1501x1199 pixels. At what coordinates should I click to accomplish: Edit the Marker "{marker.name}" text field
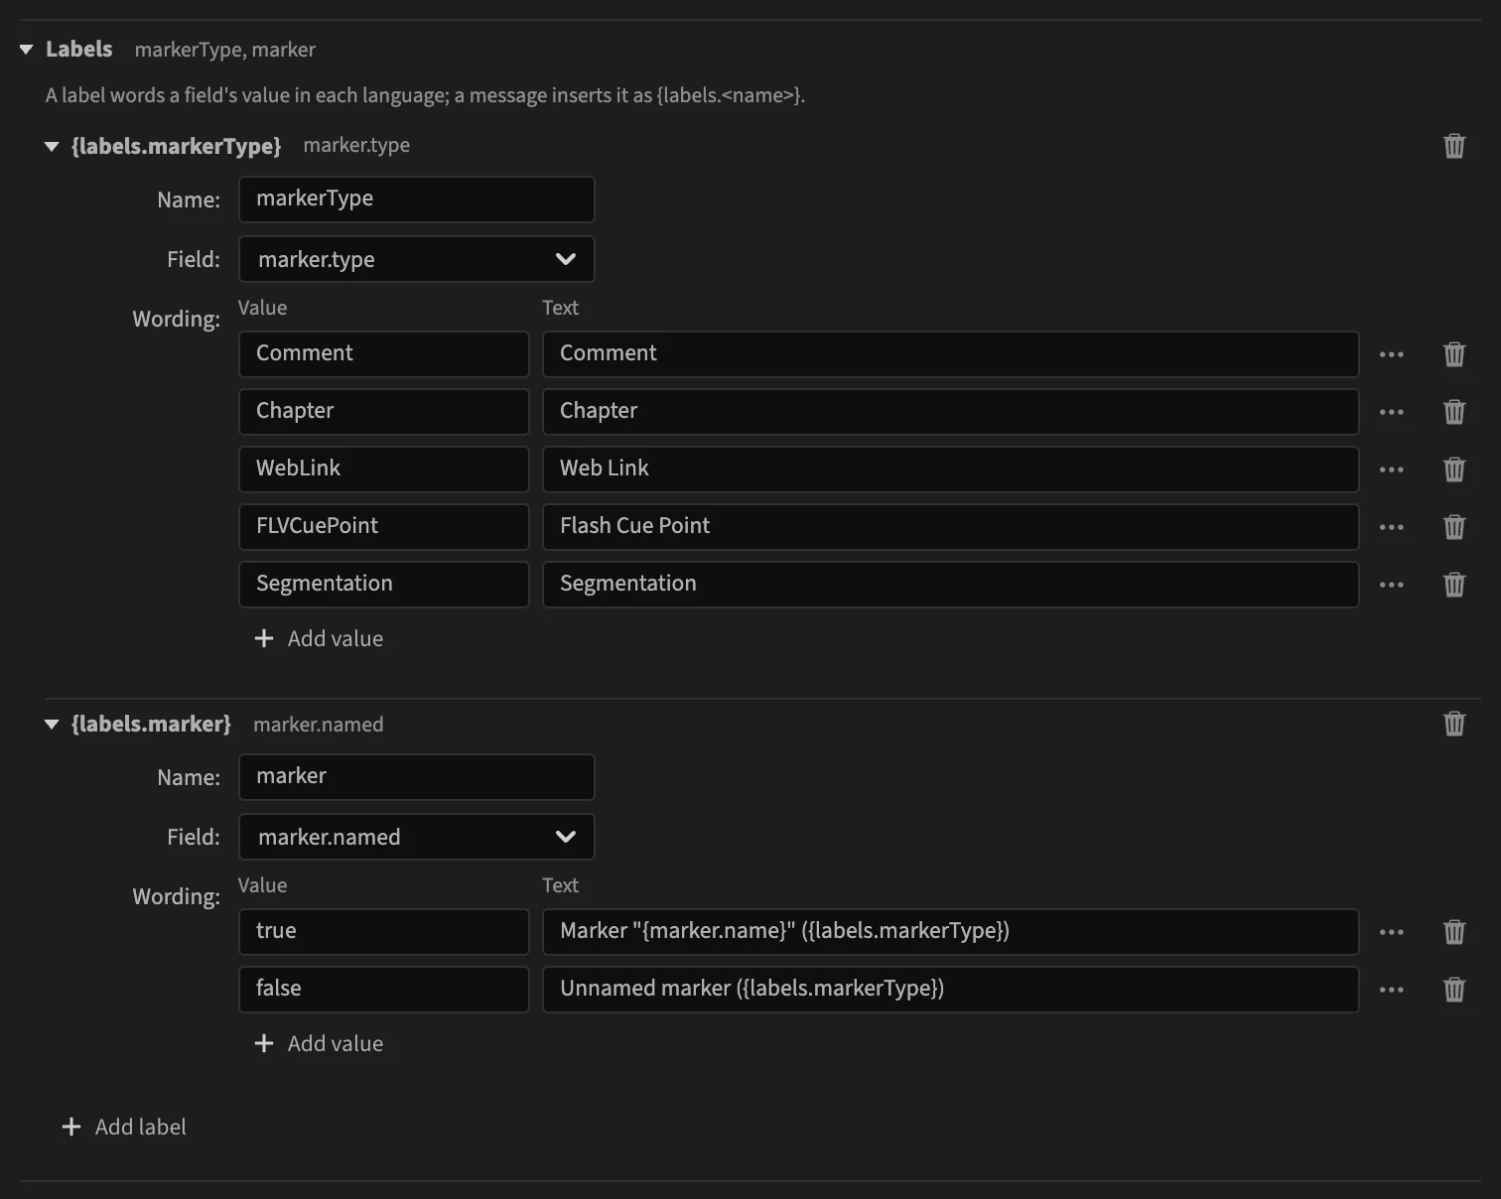click(x=951, y=932)
